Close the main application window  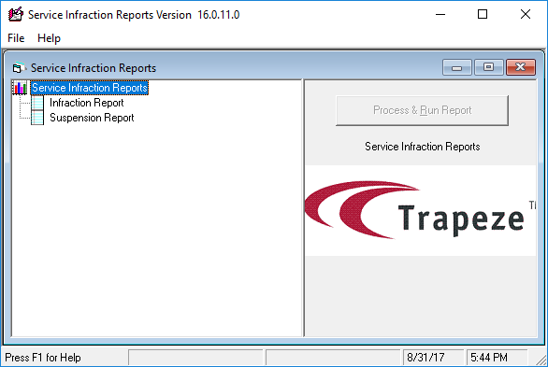click(x=526, y=15)
